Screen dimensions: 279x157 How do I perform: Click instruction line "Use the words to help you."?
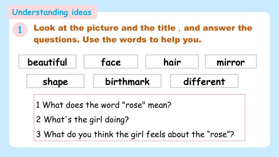point(142,40)
